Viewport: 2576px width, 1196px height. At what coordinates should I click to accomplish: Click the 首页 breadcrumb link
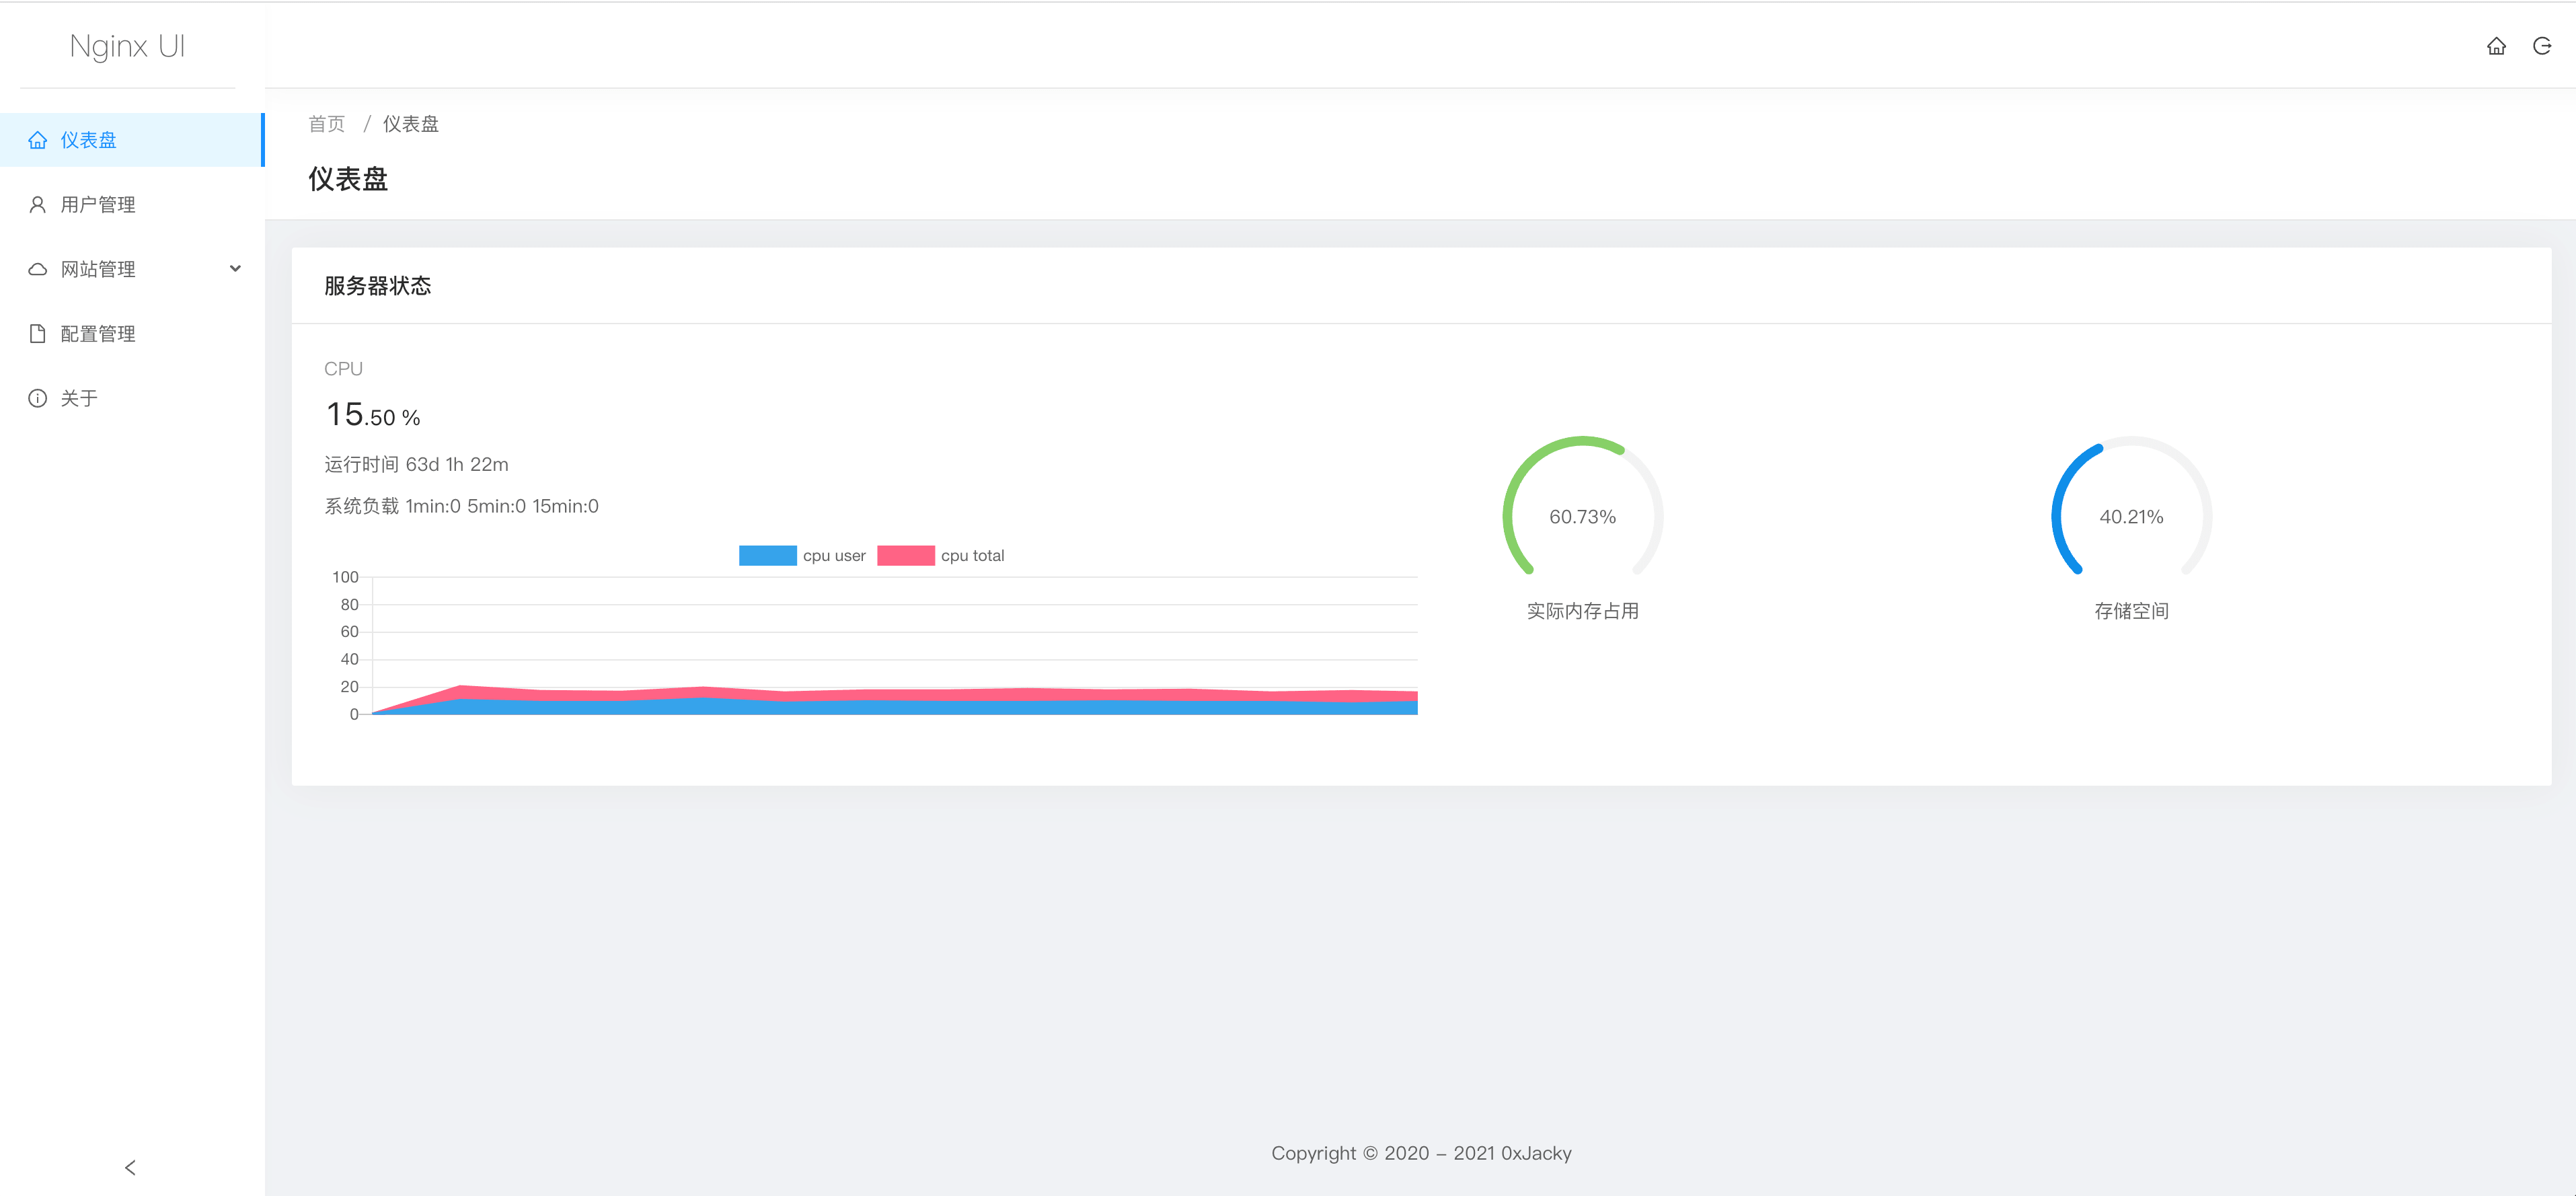point(326,124)
